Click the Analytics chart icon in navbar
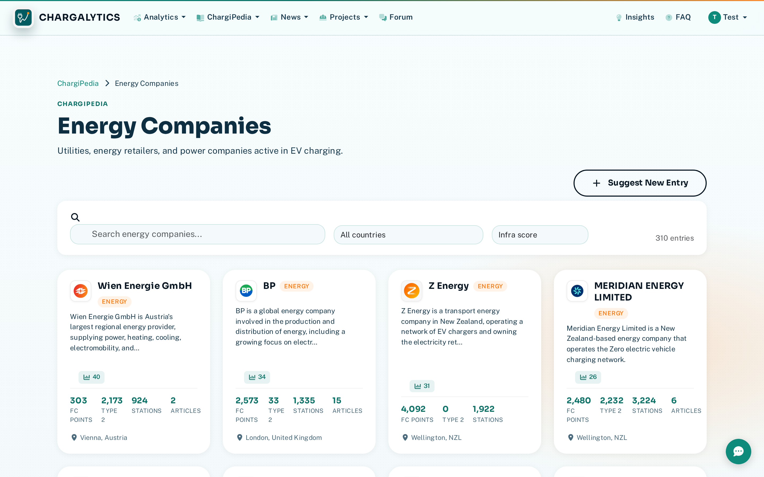 point(137,18)
